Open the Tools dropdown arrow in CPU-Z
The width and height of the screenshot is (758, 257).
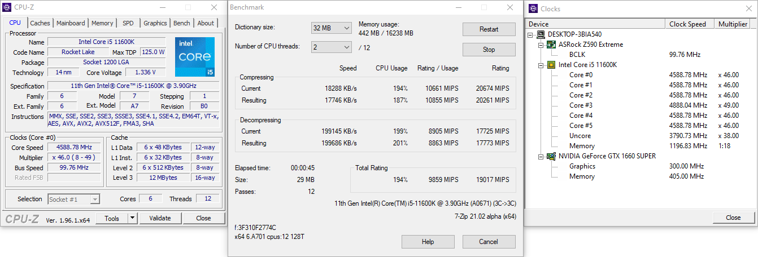132,218
